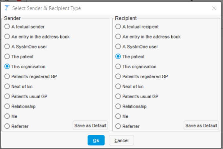Confirm the selection with Ok

pos(96,140)
